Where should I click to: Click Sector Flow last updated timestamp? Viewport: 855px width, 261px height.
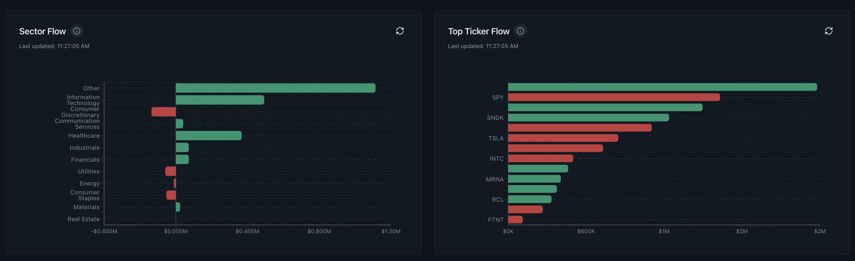point(54,46)
